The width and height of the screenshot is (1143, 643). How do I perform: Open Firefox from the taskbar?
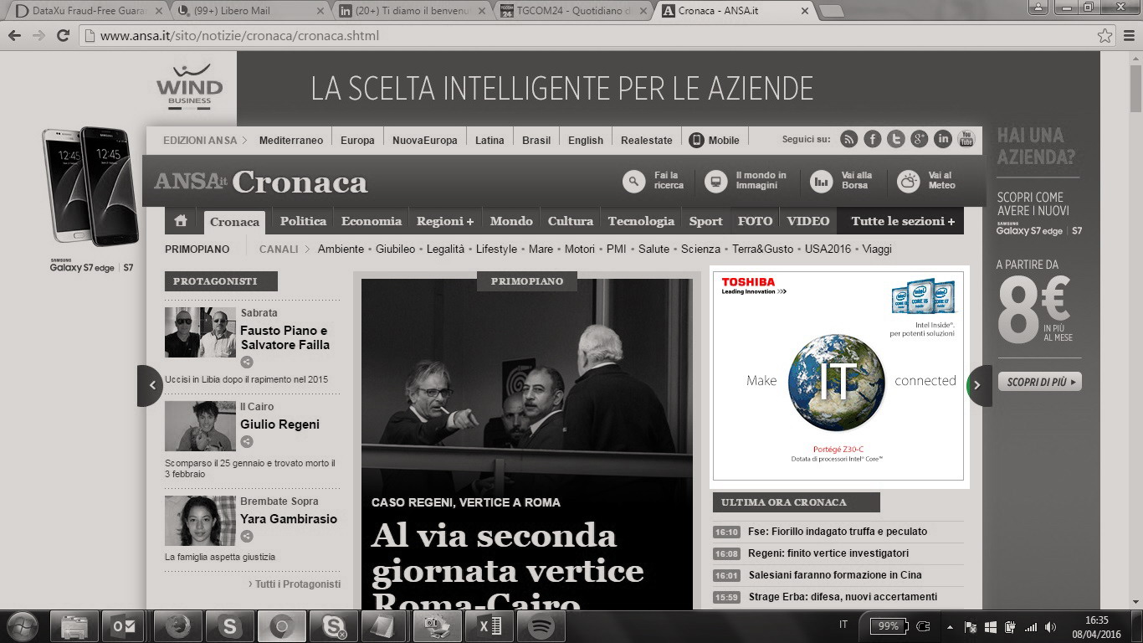tap(177, 626)
